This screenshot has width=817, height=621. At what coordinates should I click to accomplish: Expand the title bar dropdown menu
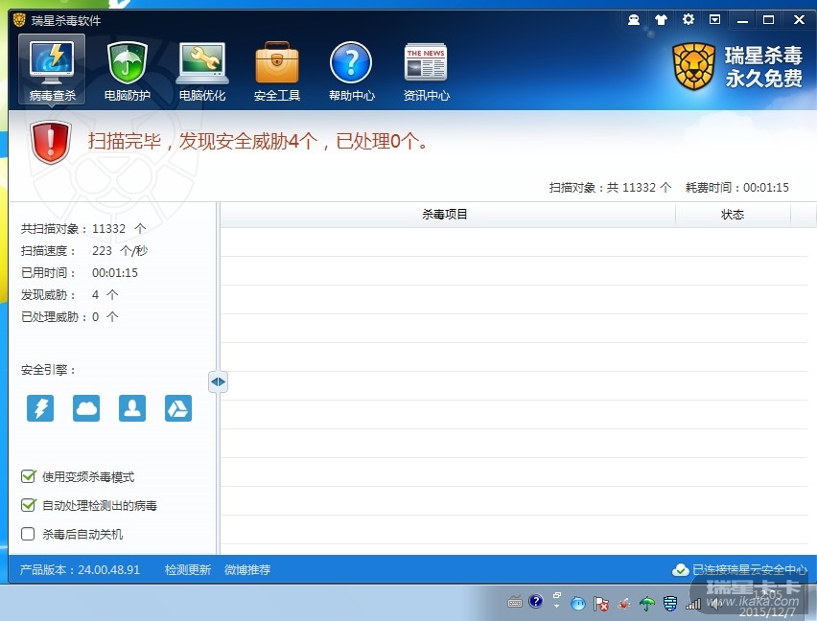pyautogui.click(x=715, y=19)
